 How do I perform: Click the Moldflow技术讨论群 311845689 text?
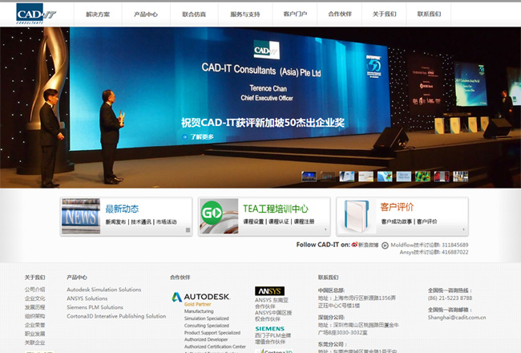(430, 245)
